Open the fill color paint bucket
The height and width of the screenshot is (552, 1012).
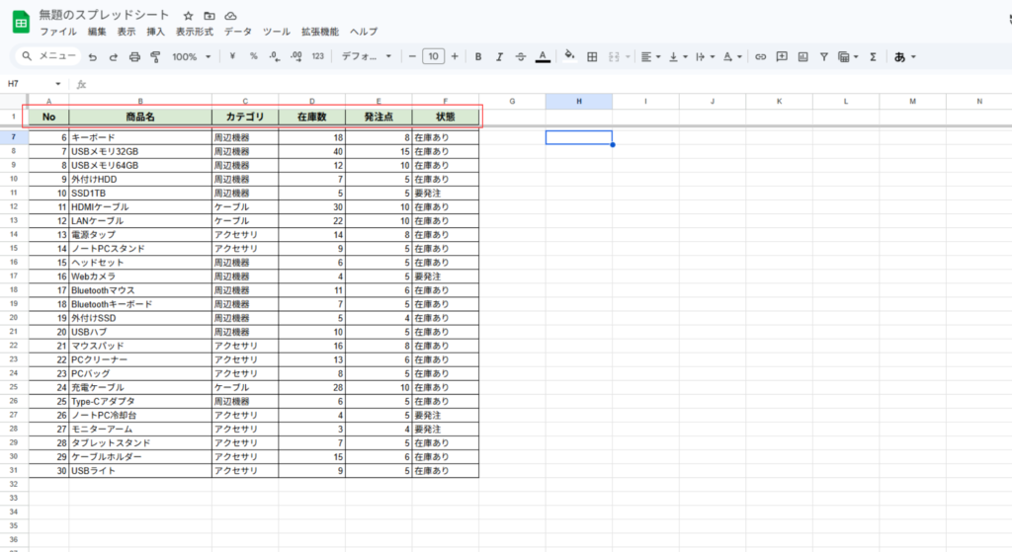[x=569, y=57]
